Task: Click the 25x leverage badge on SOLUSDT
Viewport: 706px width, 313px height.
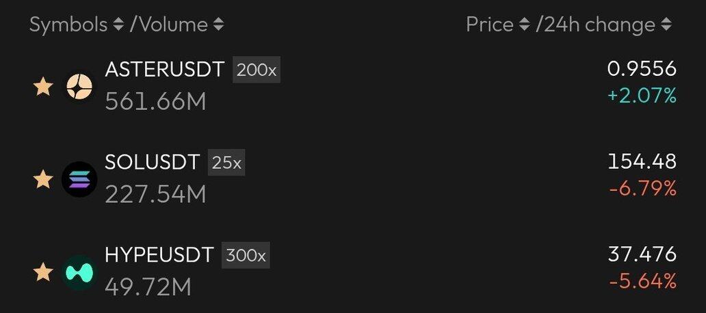Action: pos(226,163)
